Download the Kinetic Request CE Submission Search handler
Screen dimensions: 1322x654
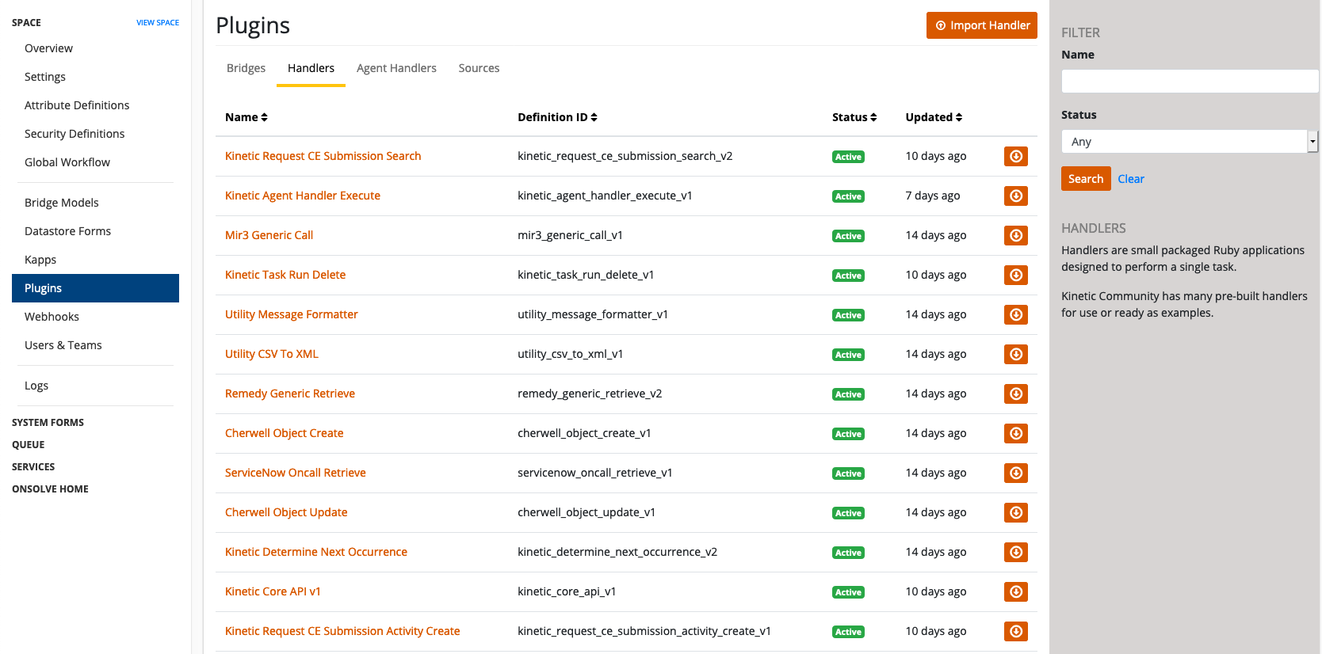pos(1015,156)
